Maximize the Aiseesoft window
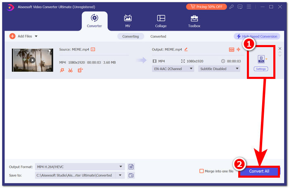Screen dimensions: 289x188 (271, 7)
